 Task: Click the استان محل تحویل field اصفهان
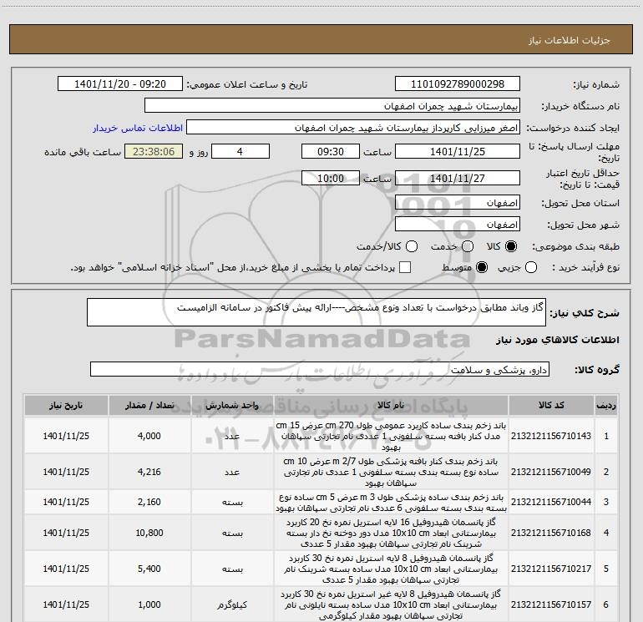click(x=458, y=202)
